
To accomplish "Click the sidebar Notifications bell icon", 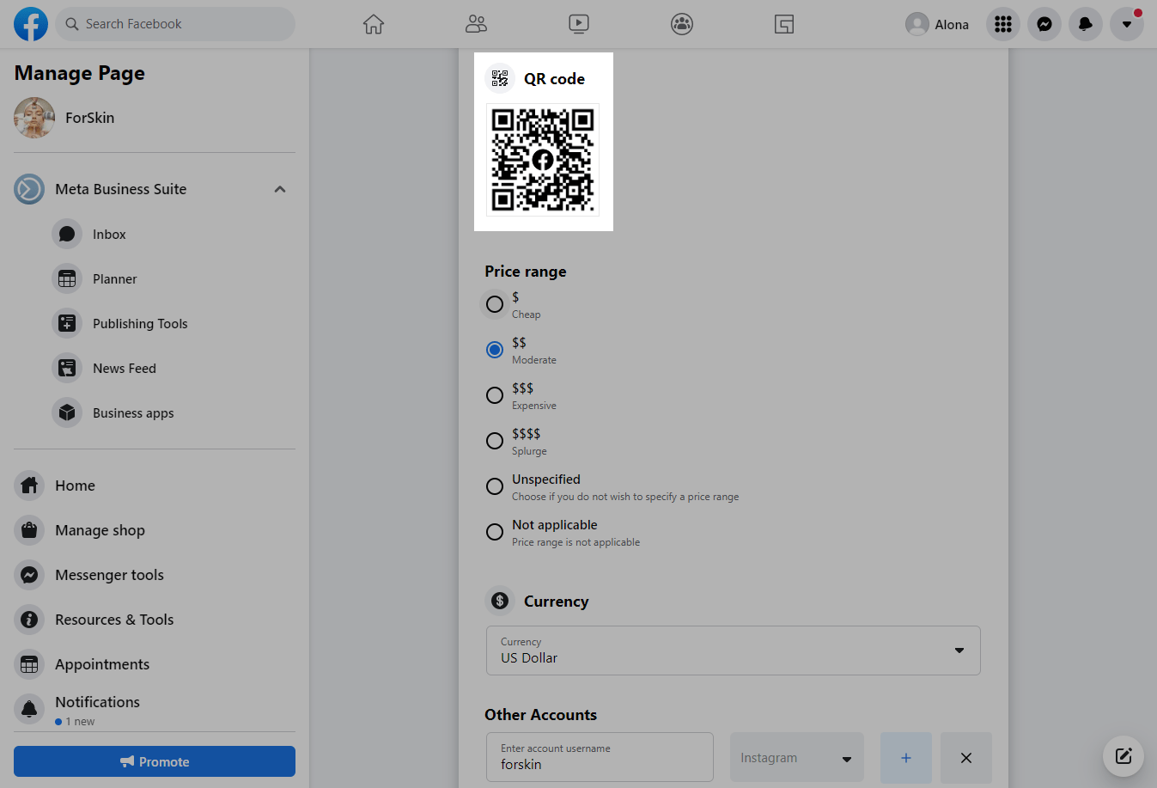I will (29, 709).
